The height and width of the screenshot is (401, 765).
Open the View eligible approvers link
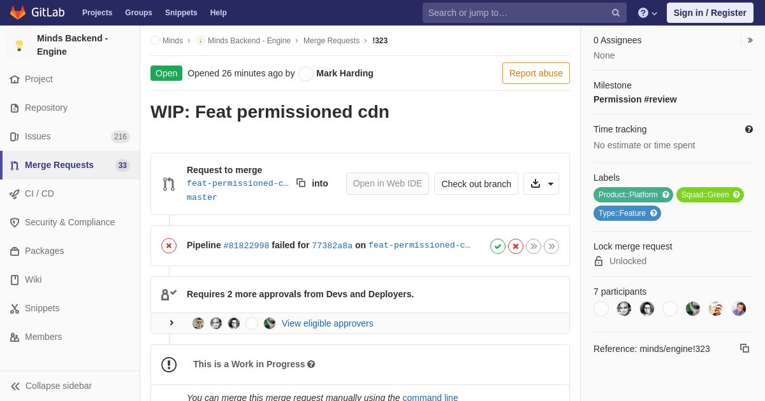[328, 323]
